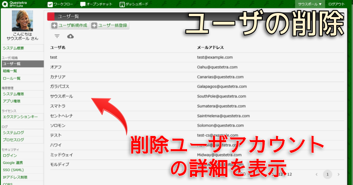Select the サウスポール user row
The image size is (353, 185).
point(197,96)
